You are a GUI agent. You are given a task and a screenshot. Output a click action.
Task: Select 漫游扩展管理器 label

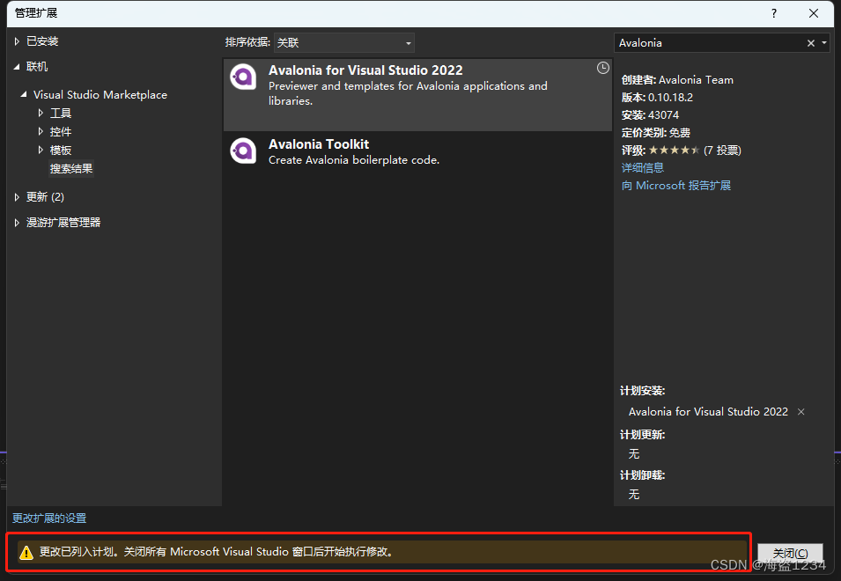coord(63,223)
